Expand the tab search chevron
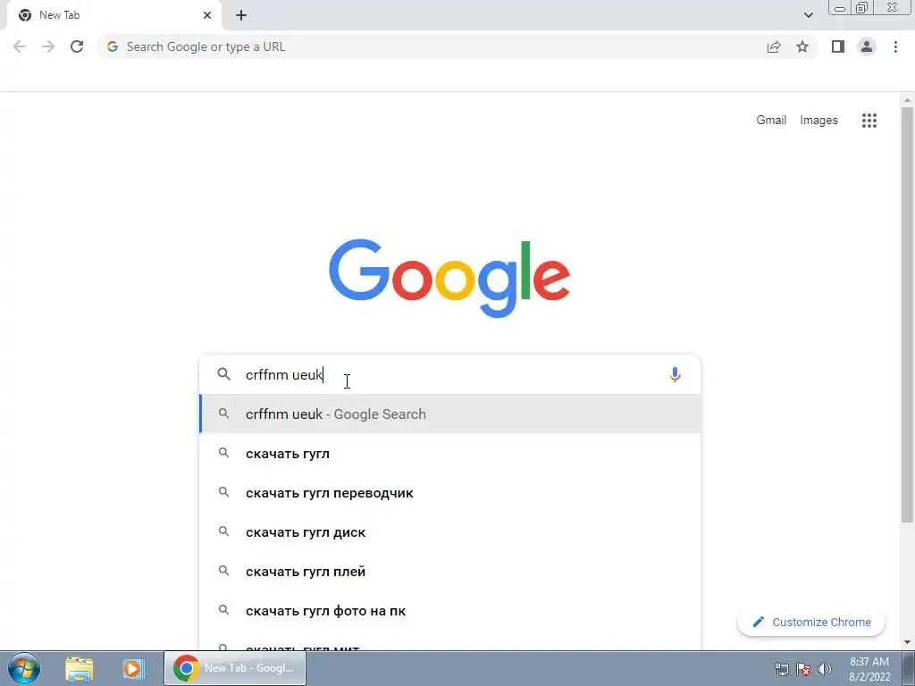915x686 pixels. [808, 15]
